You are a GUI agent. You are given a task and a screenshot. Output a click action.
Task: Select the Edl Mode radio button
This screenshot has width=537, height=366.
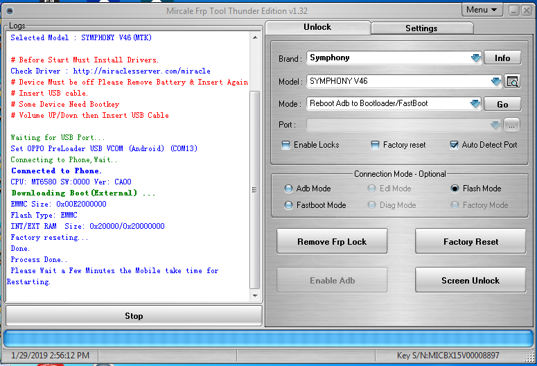click(371, 189)
